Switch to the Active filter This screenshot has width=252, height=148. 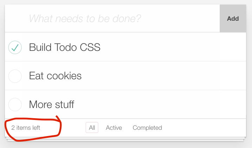(x=114, y=128)
